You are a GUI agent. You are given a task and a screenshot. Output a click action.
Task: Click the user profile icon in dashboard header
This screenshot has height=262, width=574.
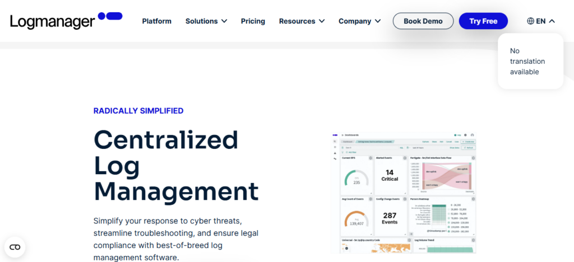pyautogui.click(x=472, y=135)
